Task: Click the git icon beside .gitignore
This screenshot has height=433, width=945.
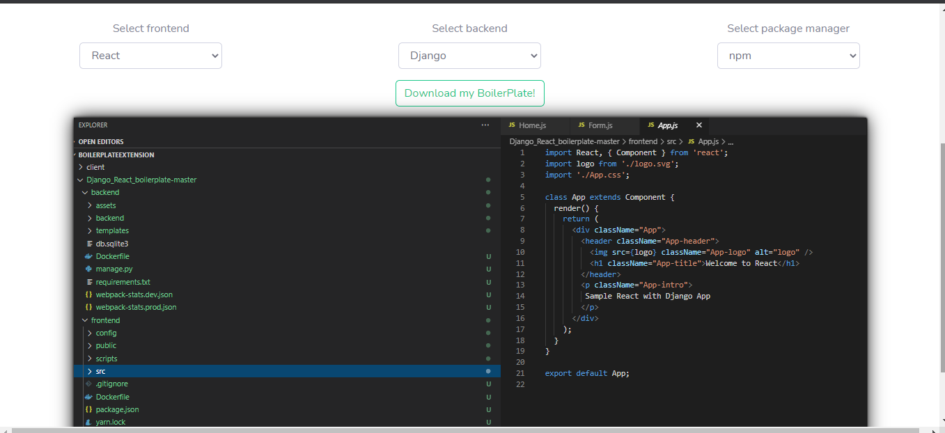Action: (88, 384)
